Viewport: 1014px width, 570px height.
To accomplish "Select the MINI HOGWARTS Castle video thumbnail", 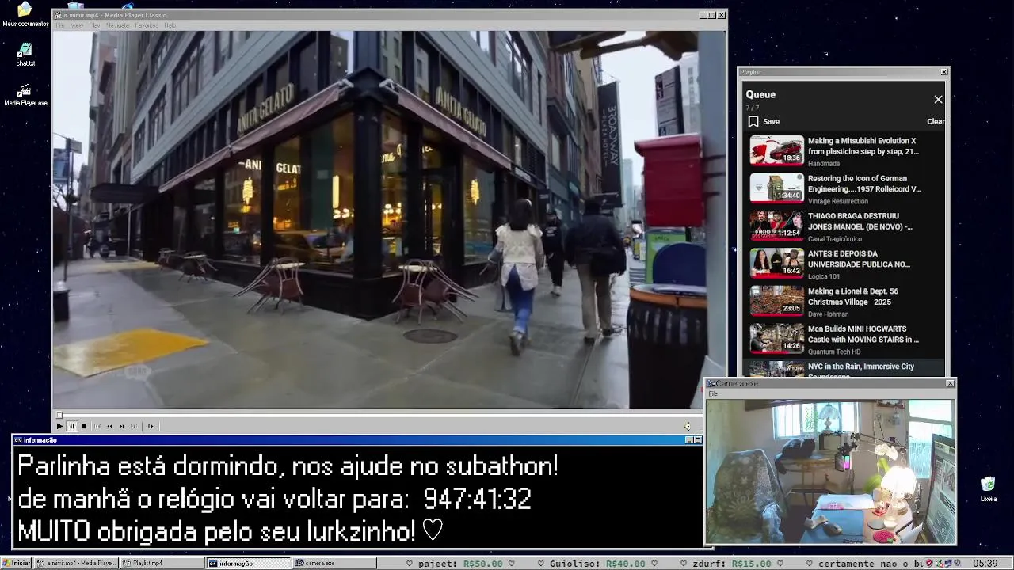I will click(x=776, y=338).
